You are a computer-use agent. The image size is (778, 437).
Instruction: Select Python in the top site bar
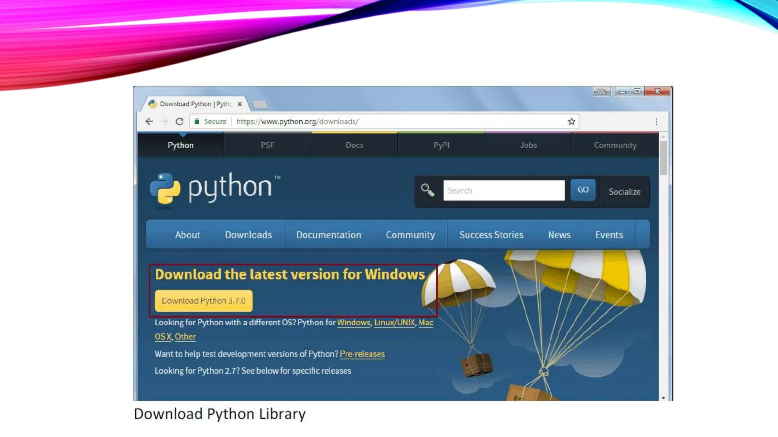click(x=180, y=145)
